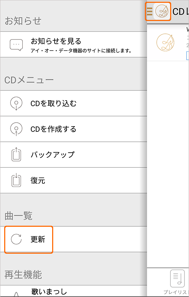This screenshot has width=189, height=297.
Task: Open the album artwork thumbnail in the list
Action: pyautogui.click(x=165, y=42)
